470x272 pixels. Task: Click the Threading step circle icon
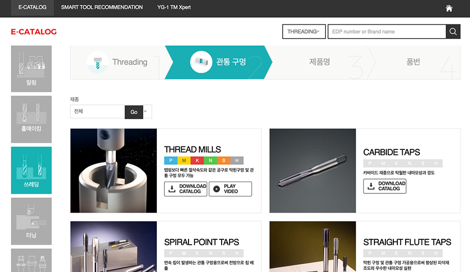[x=97, y=62]
